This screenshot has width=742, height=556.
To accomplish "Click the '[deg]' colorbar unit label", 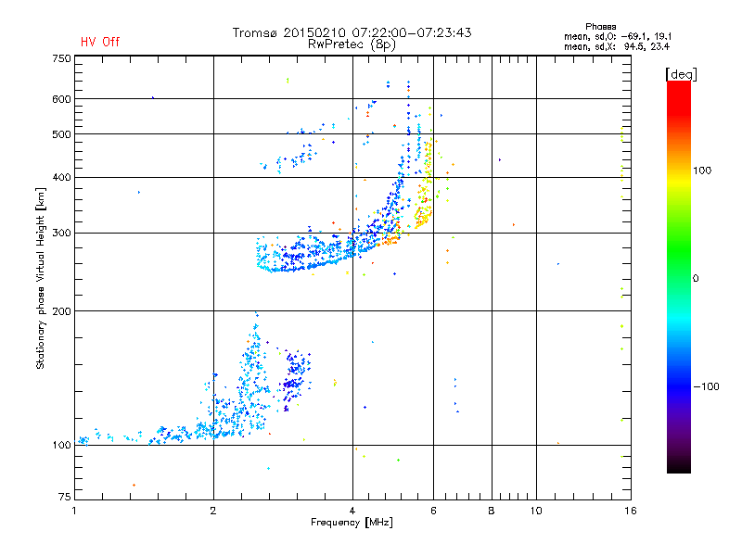I will [681, 74].
